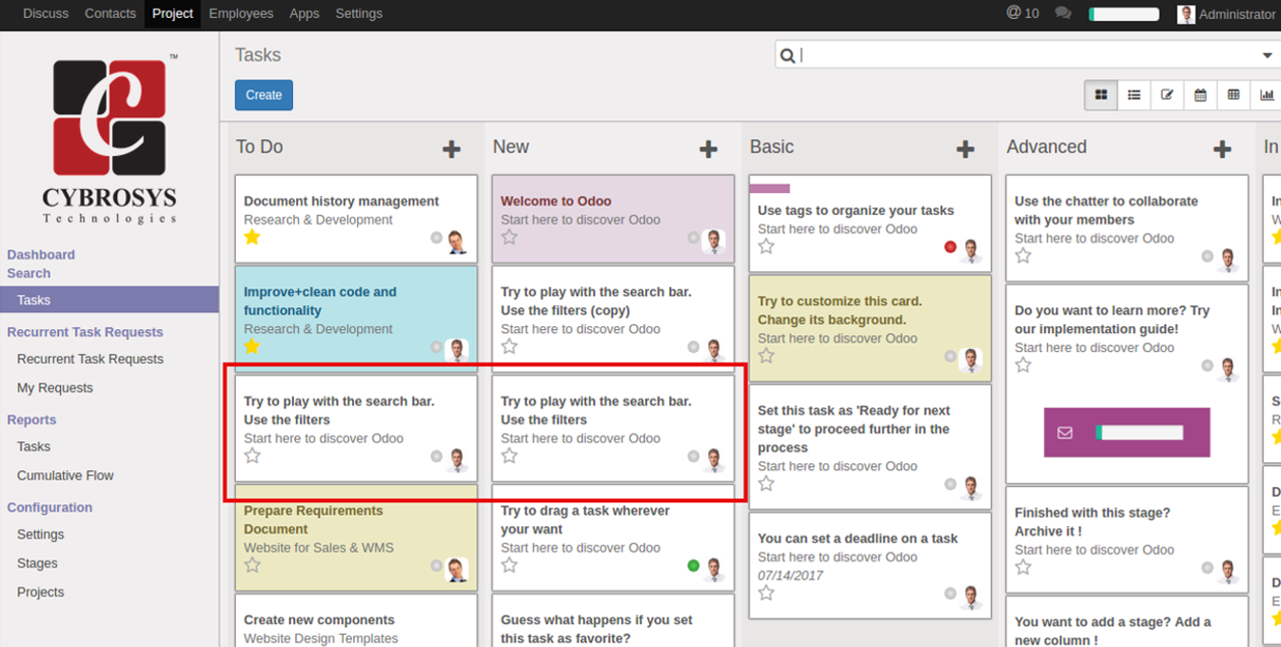Open the @ 10 mentions counter

click(1023, 13)
